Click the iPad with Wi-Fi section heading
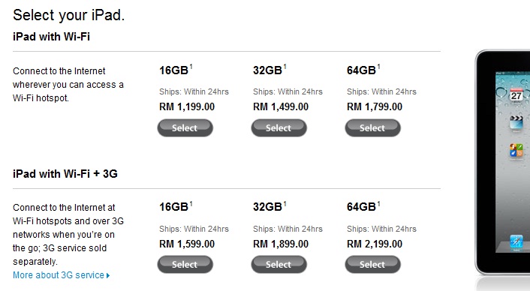 (x=51, y=37)
